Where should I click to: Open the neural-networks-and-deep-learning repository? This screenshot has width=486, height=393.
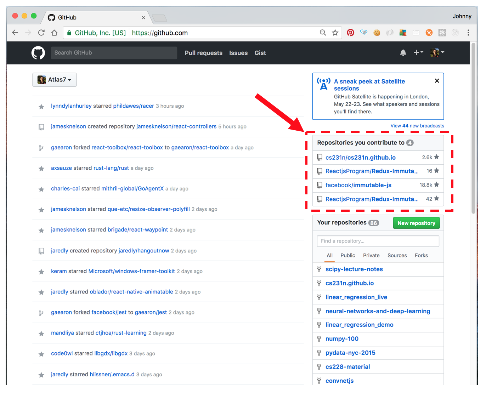click(x=378, y=311)
